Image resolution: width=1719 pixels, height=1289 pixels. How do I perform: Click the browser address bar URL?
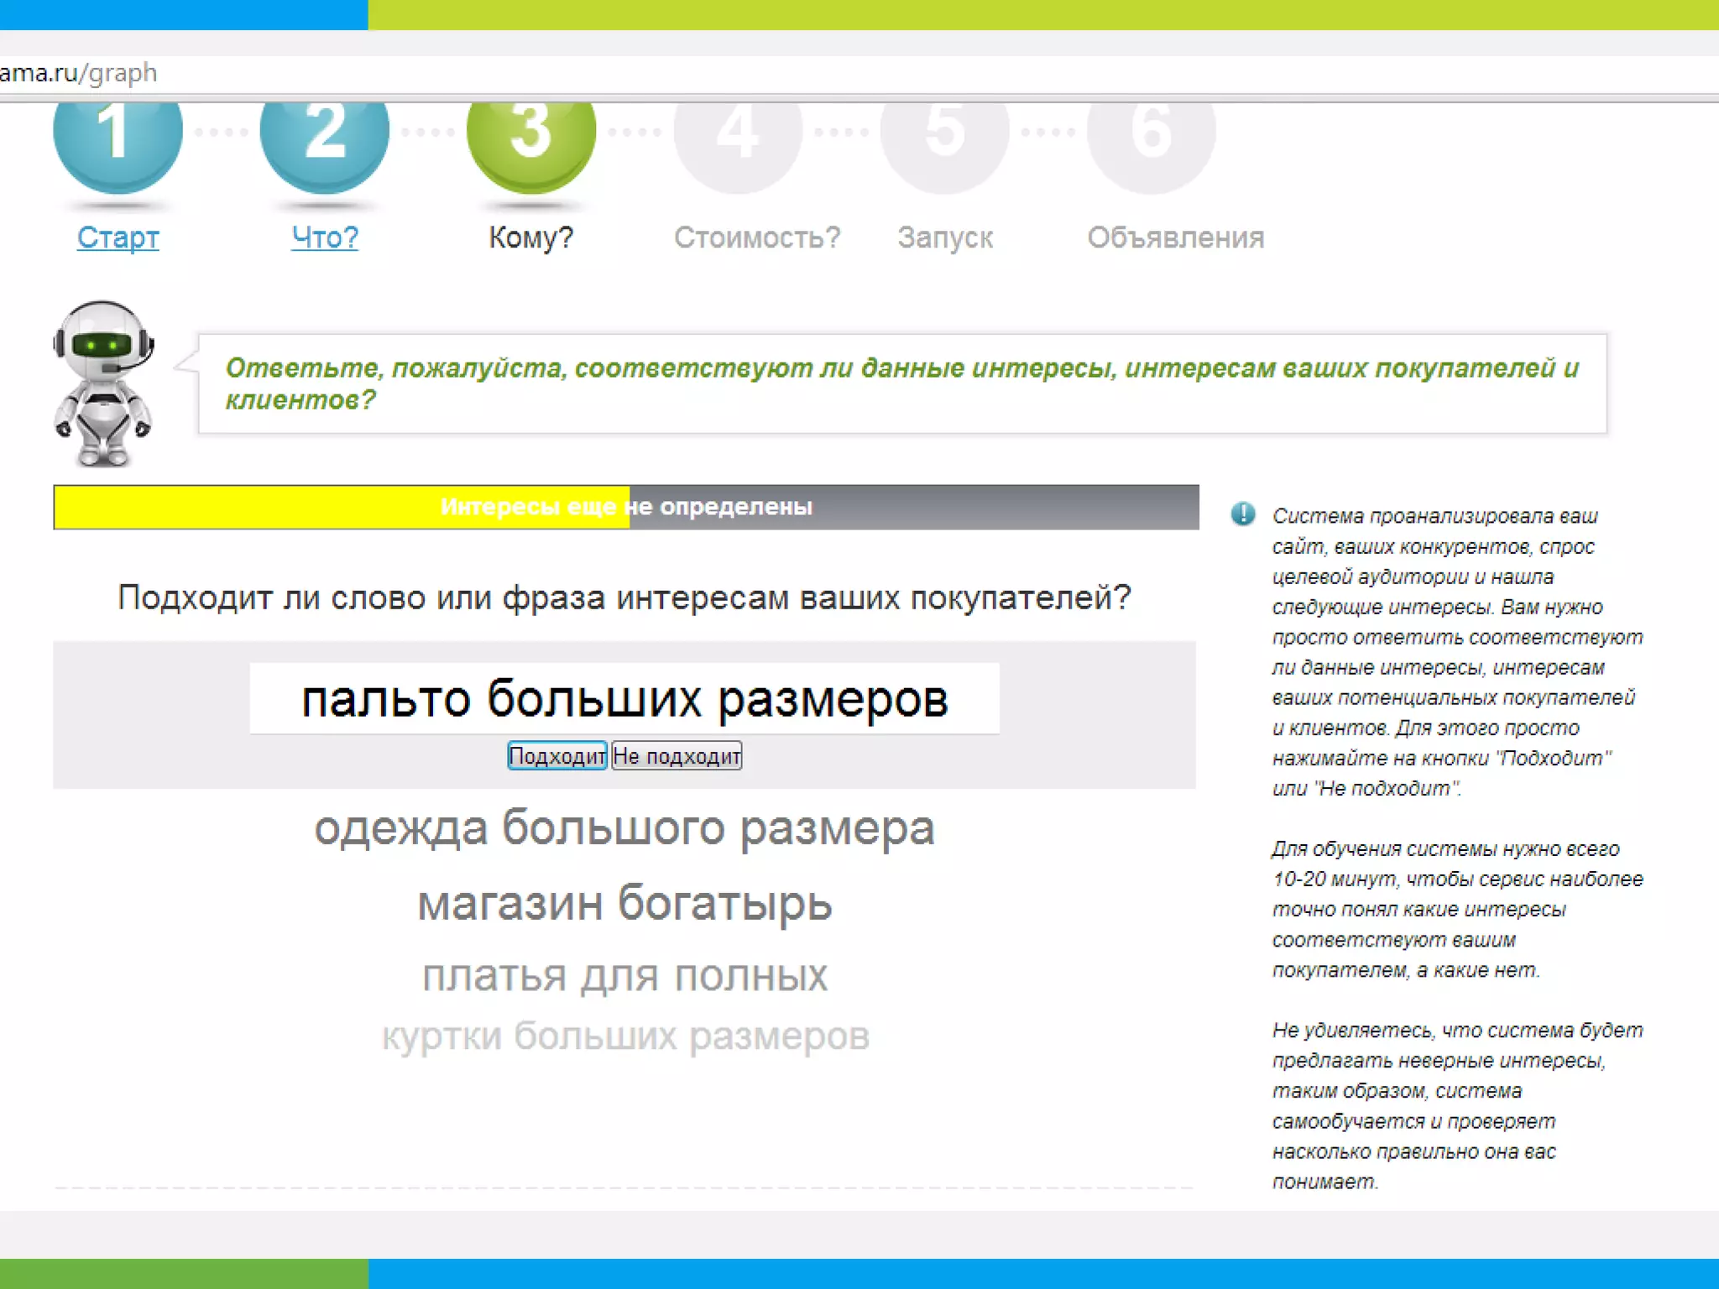coord(79,74)
